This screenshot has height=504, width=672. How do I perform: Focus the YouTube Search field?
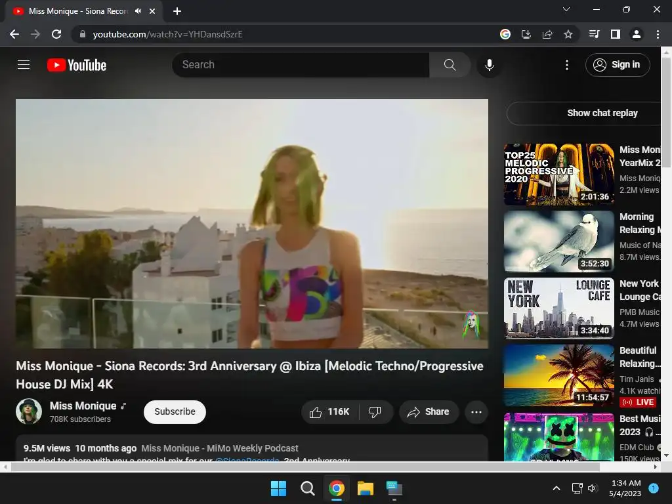[x=301, y=65]
